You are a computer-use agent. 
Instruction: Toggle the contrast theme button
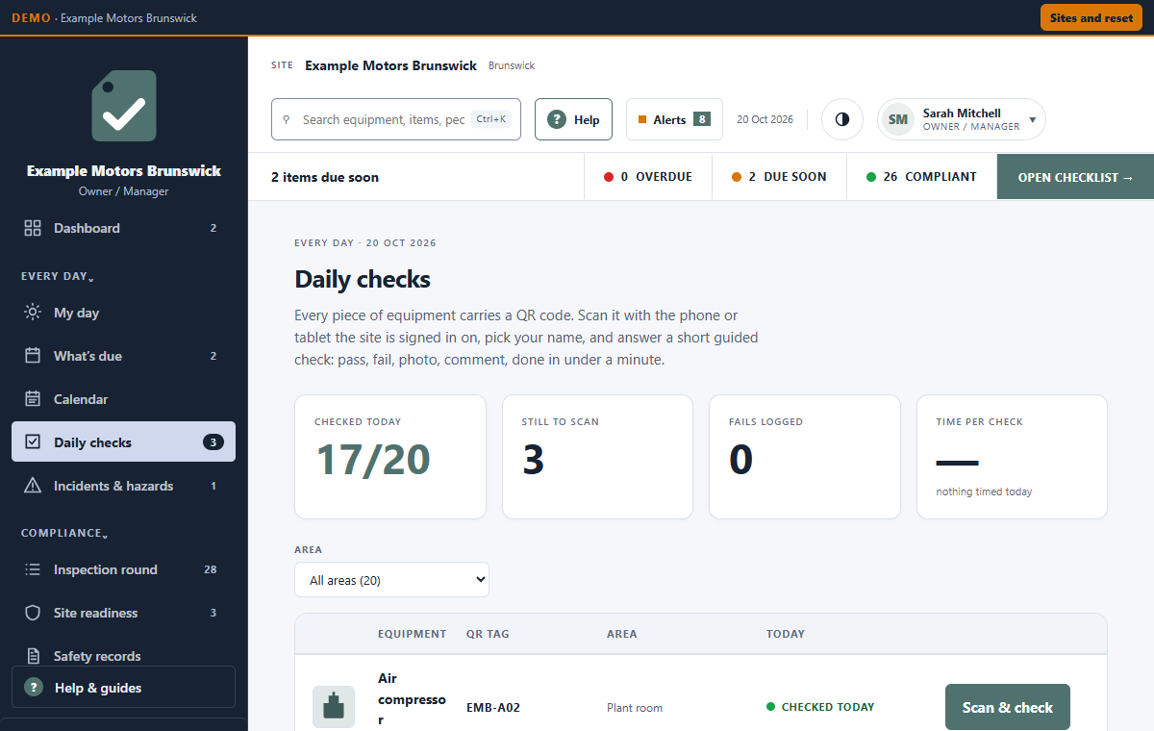[x=842, y=119]
